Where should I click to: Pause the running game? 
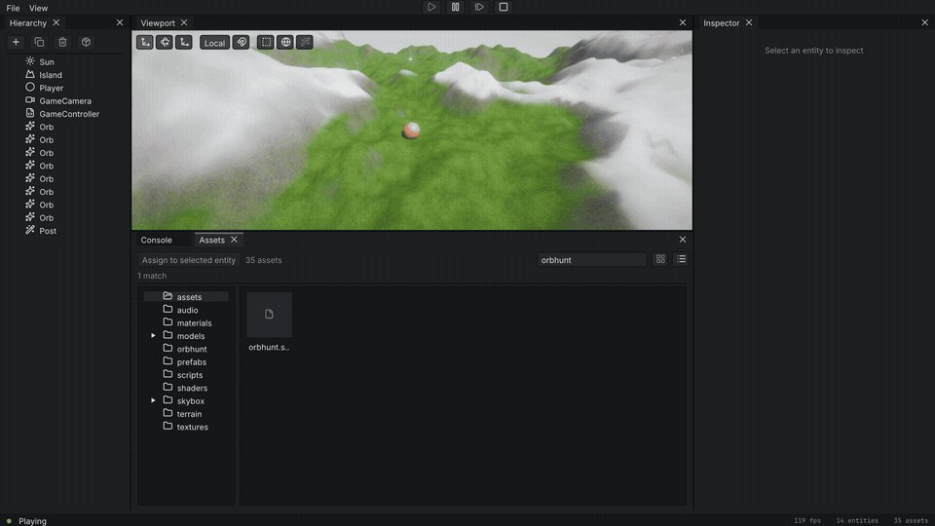(x=455, y=7)
